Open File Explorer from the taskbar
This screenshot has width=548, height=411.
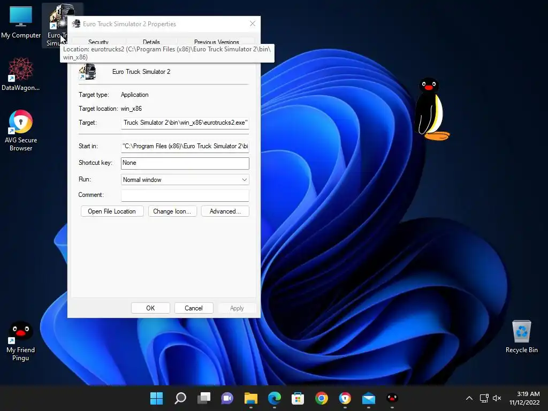(x=251, y=398)
